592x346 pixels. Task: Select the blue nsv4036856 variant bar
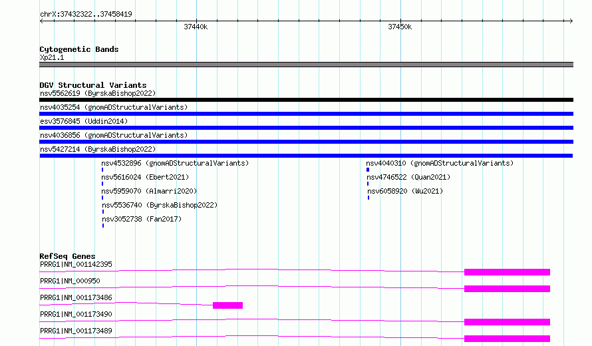coord(306,142)
